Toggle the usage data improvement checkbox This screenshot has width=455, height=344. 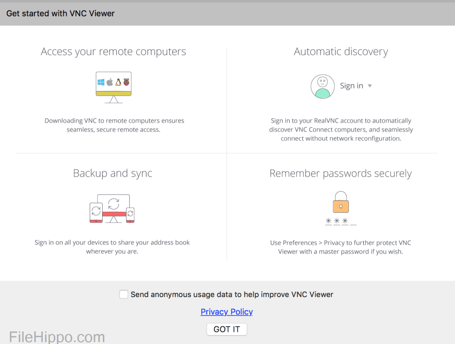point(124,294)
